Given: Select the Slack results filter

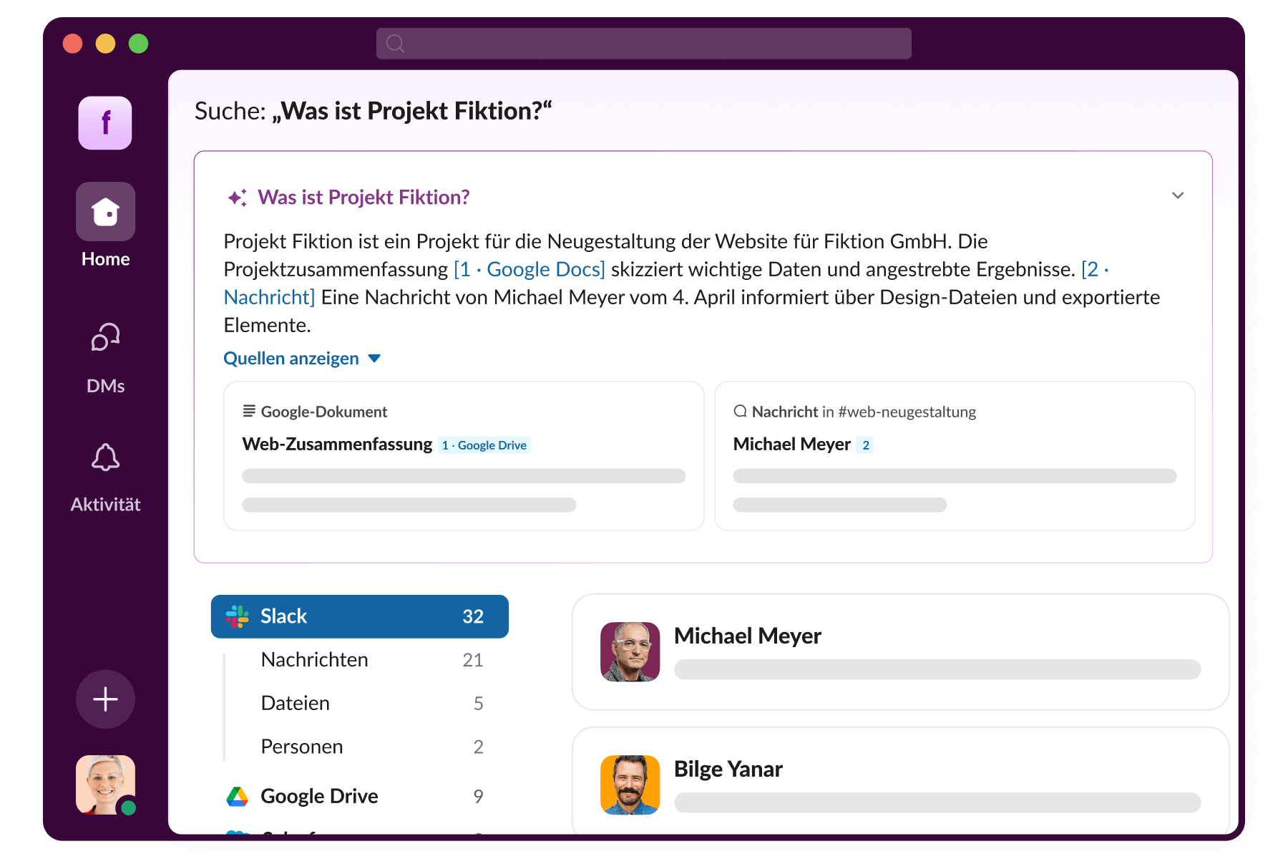Looking at the screenshot, I should (x=359, y=616).
